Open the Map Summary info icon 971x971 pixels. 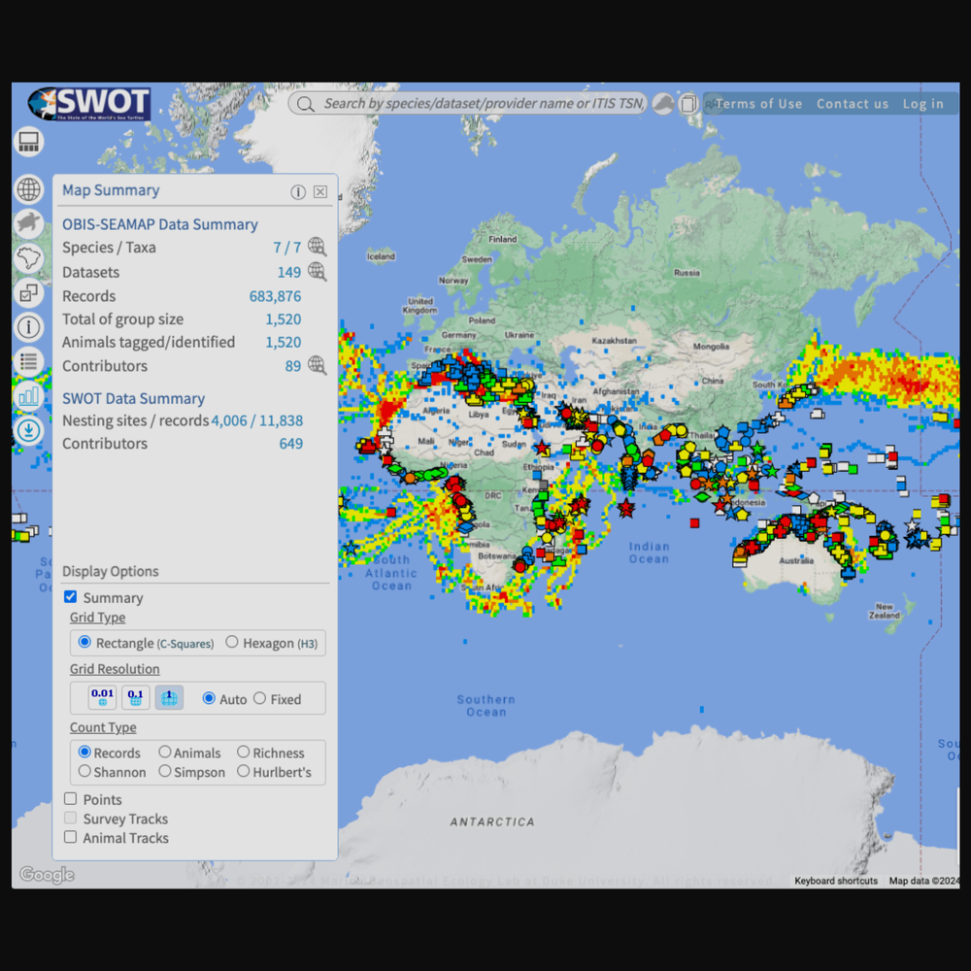(x=298, y=191)
